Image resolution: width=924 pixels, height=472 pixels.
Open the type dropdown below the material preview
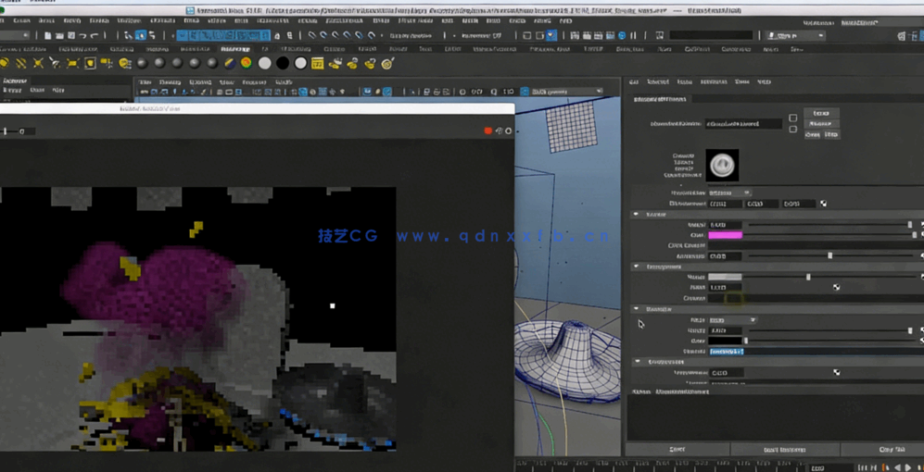pyautogui.click(x=730, y=193)
